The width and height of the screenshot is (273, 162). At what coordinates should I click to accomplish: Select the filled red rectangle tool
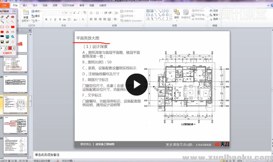pos(13,27)
